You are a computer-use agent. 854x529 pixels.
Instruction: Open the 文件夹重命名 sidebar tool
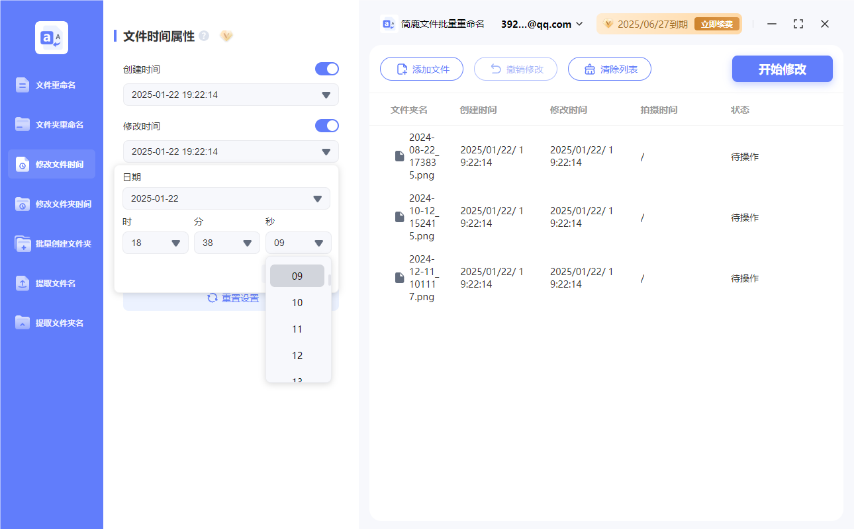(51, 124)
